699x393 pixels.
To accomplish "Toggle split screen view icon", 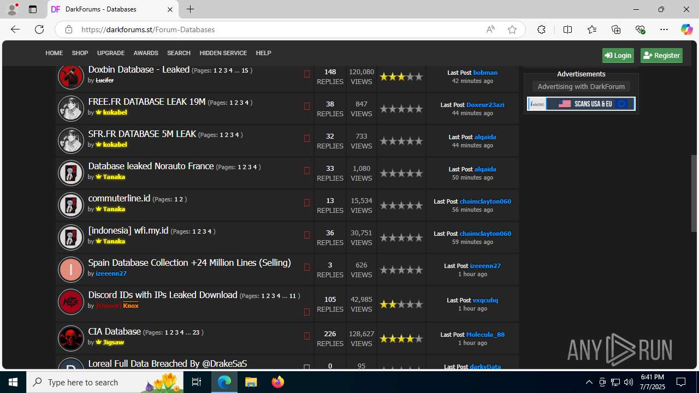I will pos(567,29).
